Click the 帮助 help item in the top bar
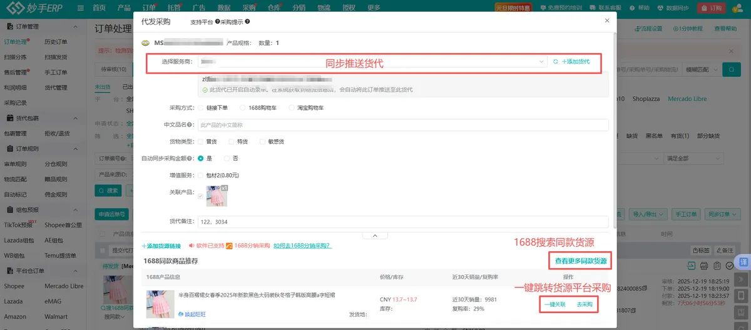The image size is (751, 330). [639, 8]
